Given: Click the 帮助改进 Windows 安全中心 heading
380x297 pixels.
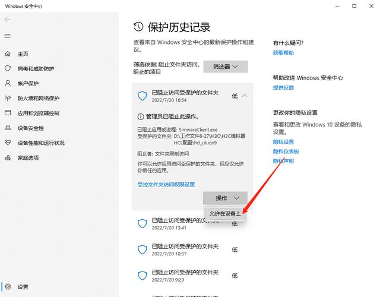Looking at the screenshot, I should [308, 78].
